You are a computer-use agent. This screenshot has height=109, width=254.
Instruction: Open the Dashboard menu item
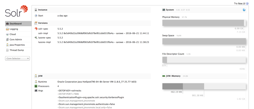point(16,24)
